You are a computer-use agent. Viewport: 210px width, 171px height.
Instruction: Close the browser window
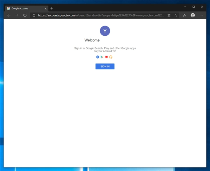pos(202,7)
